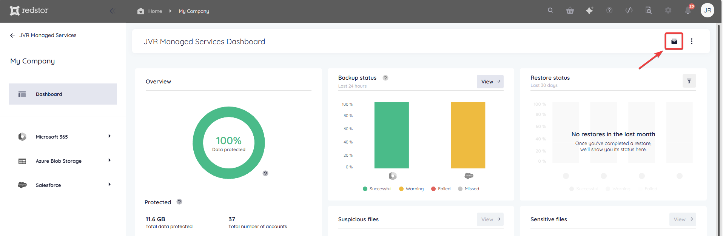Collapse the sidebar with double chevron icon

click(112, 11)
